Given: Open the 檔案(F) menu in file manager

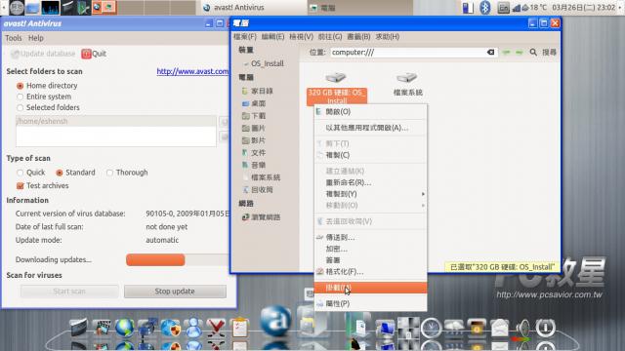Looking at the screenshot, I should point(245,37).
